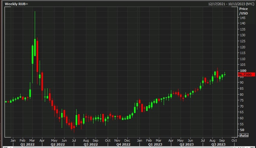The image size is (256, 148).
Task: Click the Auto scale button
Action: point(244,135)
